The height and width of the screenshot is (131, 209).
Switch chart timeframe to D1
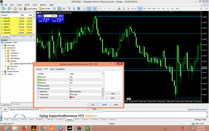[x=168, y=9]
